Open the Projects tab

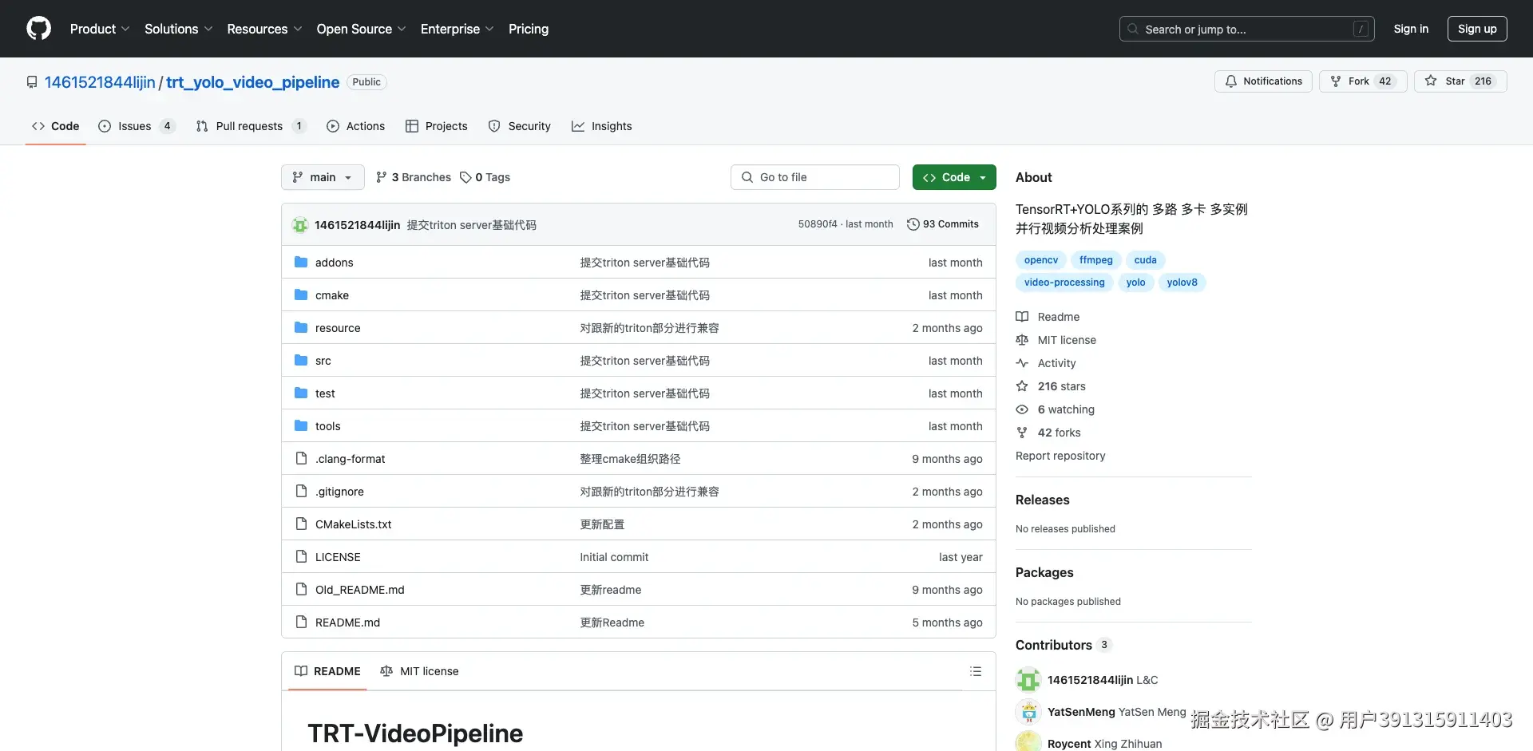pyautogui.click(x=437, y=126)
